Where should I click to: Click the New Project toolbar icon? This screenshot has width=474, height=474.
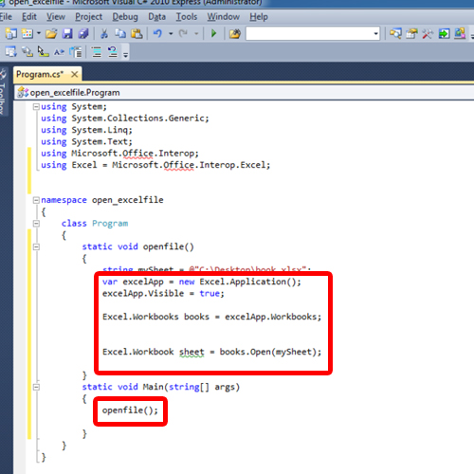coord(11,33)
